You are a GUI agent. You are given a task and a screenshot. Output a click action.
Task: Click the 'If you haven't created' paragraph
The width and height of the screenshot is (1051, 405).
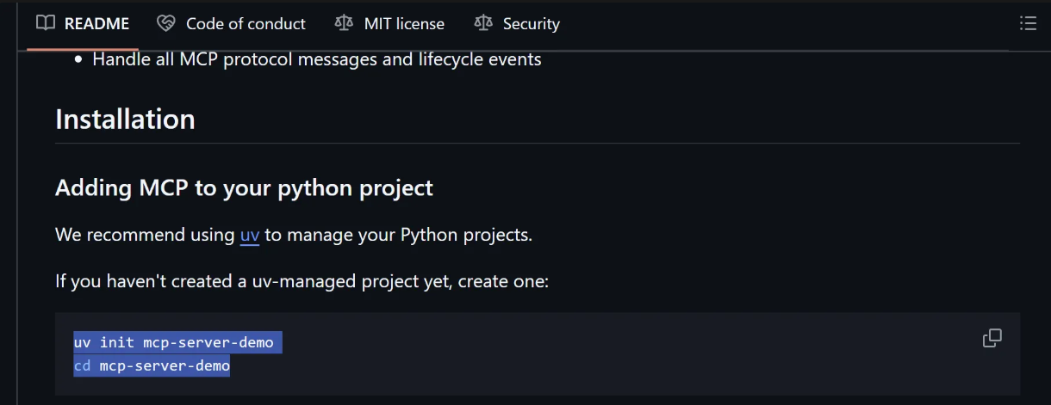pos(302,281)
